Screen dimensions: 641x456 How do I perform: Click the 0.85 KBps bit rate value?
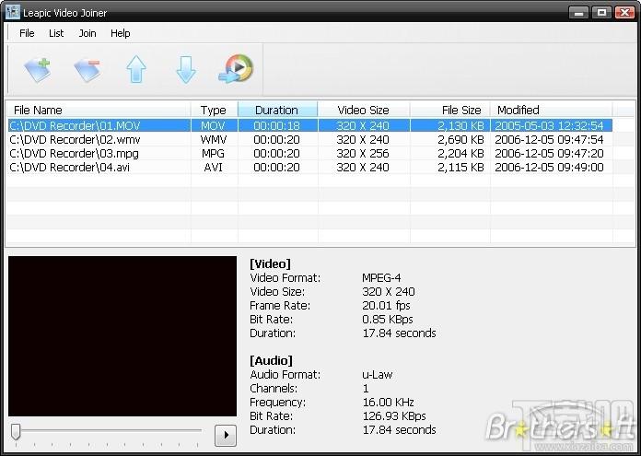(388, 320)
